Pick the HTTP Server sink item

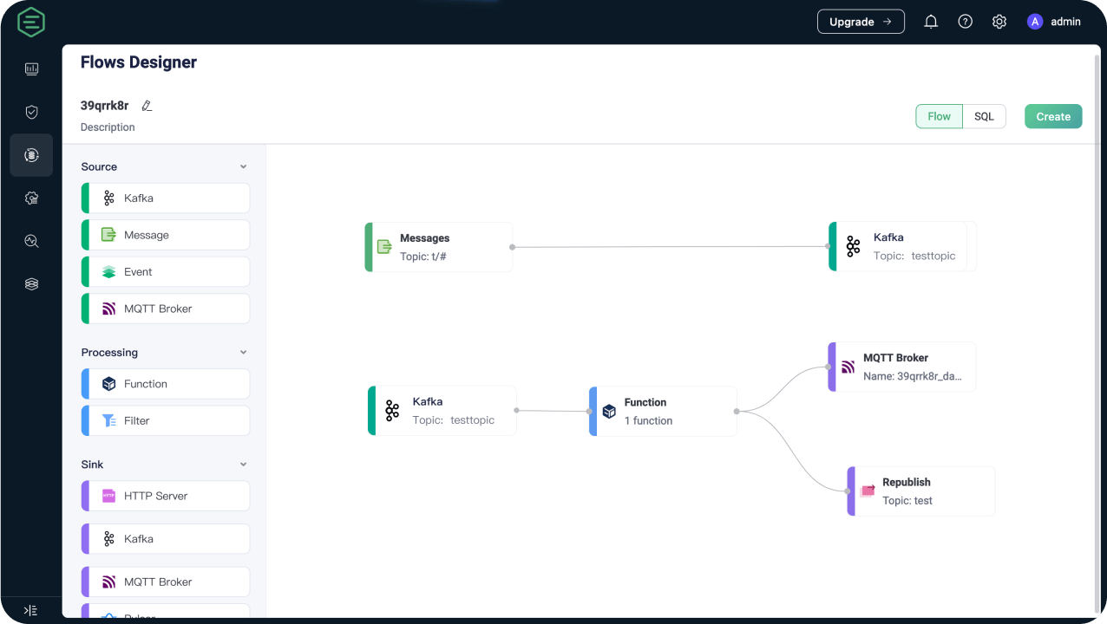[166, 496]
